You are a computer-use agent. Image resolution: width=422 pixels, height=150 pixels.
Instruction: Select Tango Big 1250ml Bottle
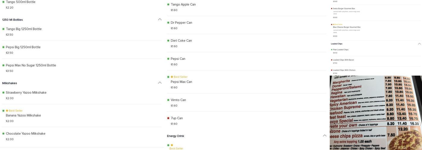point(24,29)
